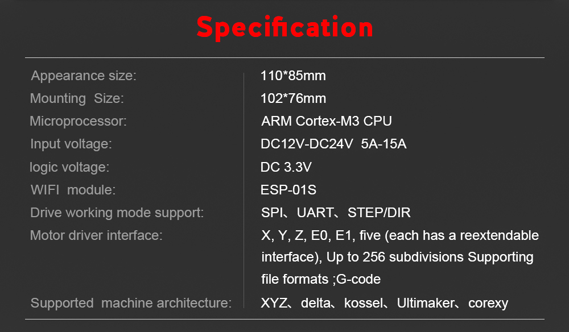The image size is (569, 332).
Task: Select the Microprocessor label
Action: coord(78,121)
